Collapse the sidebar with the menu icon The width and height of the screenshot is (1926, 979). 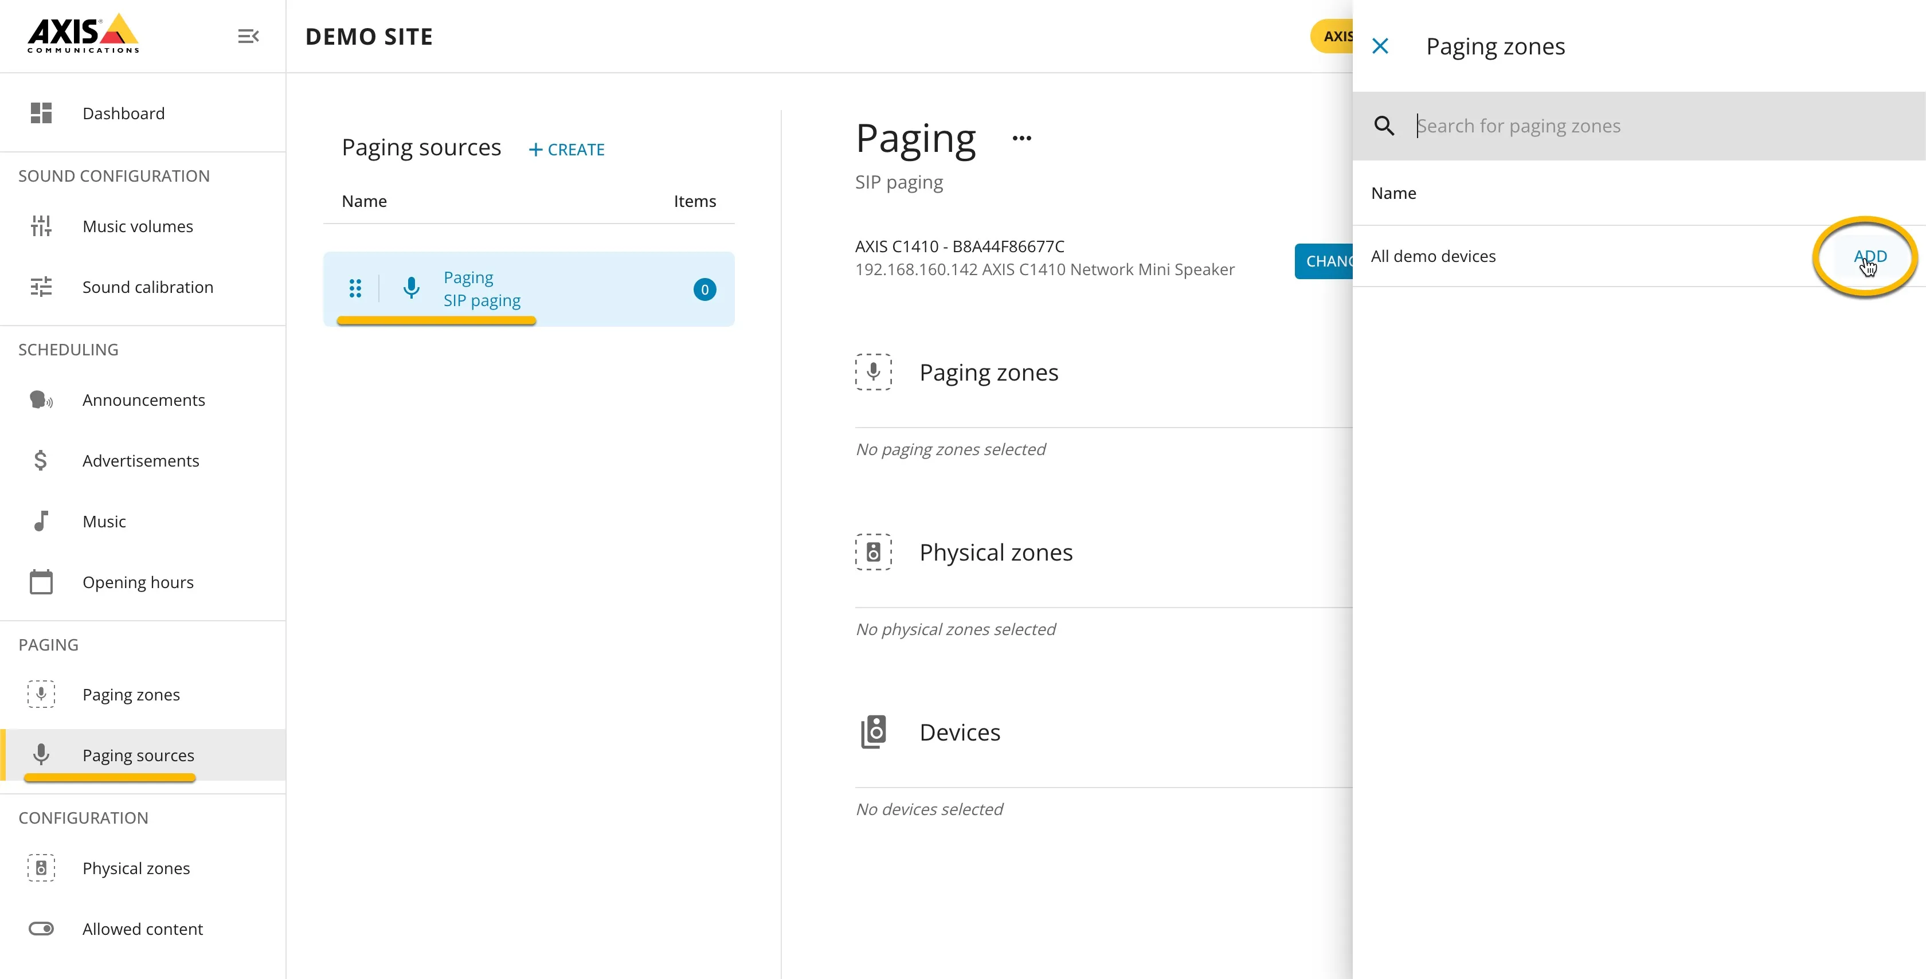point(248,36)
